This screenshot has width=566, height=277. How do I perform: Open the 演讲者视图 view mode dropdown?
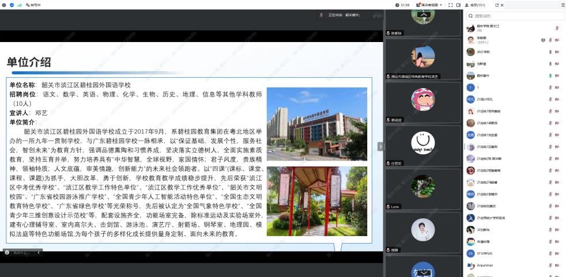(x=429, y=5)
